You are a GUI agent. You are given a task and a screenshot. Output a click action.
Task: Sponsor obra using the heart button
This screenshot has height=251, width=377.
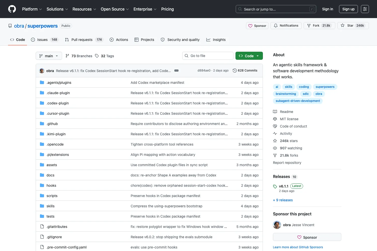[x=307, y=237]
